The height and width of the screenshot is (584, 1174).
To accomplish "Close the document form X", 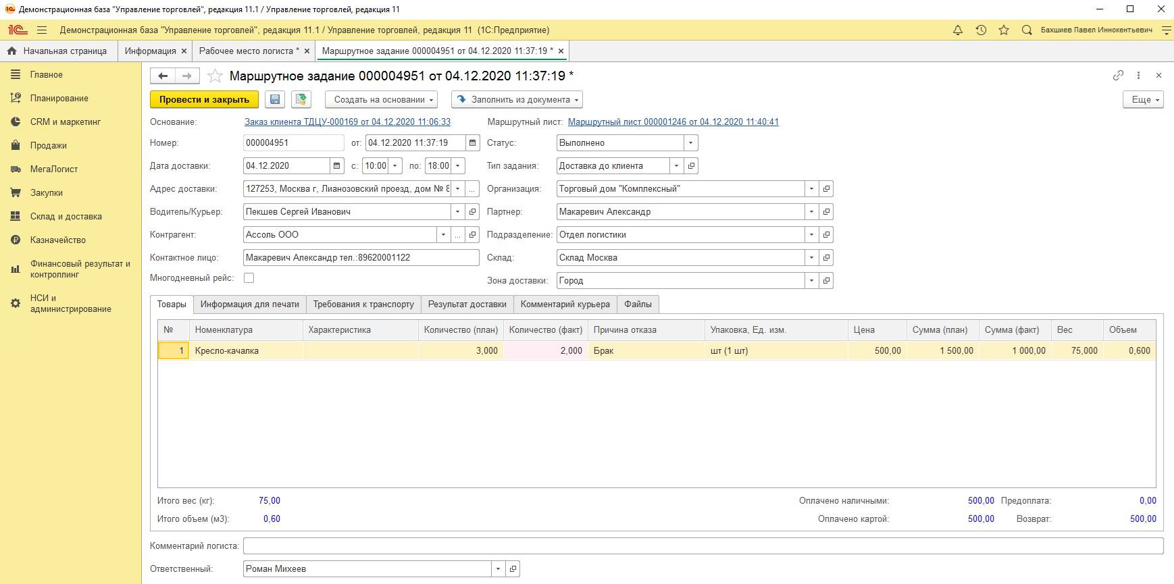I will pos(1158,76).
